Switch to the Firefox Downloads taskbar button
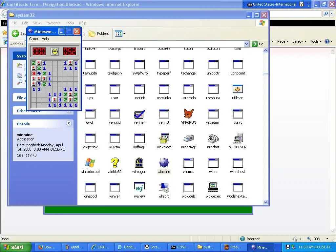This screenshot has height=252, width=336. click(x=47, y=247)
